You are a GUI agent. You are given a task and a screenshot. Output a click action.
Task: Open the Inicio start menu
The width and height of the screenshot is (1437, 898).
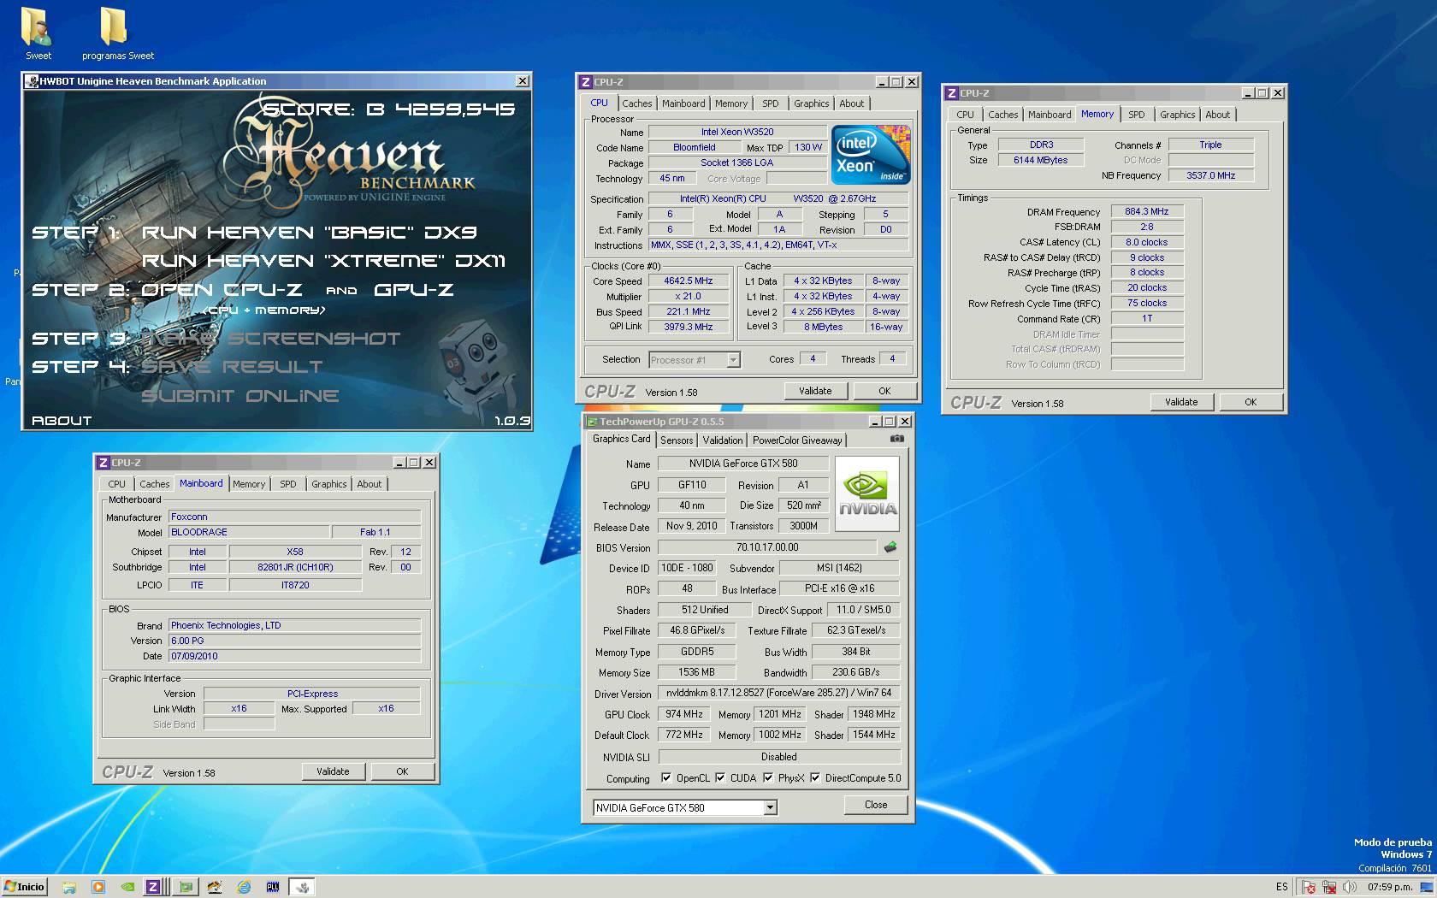(25, 887)
